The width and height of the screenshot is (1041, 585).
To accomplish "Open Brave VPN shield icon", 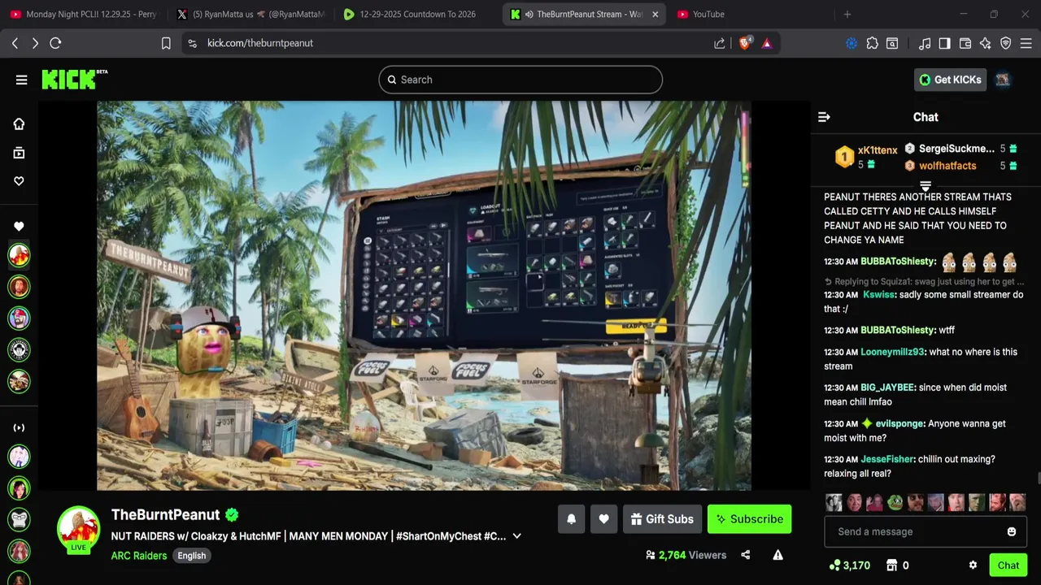I will click(1005, 43).
